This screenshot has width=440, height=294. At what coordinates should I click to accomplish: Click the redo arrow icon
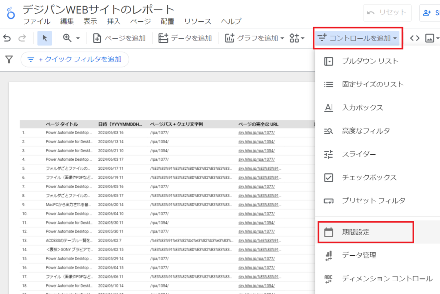(22, 38)
